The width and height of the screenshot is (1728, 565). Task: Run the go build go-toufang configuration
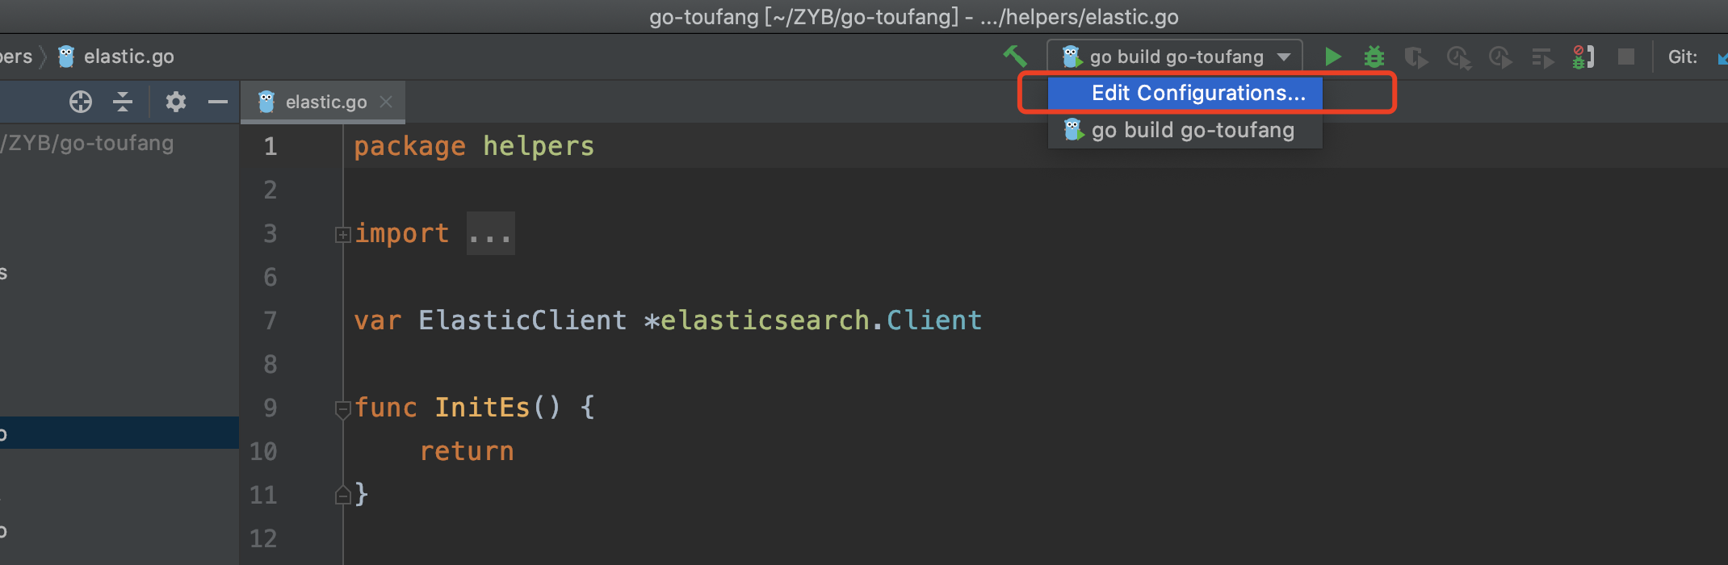point(1332,56)
